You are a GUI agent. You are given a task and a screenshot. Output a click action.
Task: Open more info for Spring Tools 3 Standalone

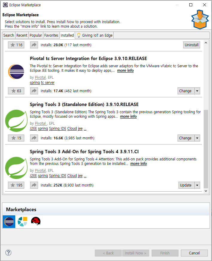pyautogui.click(x=128, y=117)
